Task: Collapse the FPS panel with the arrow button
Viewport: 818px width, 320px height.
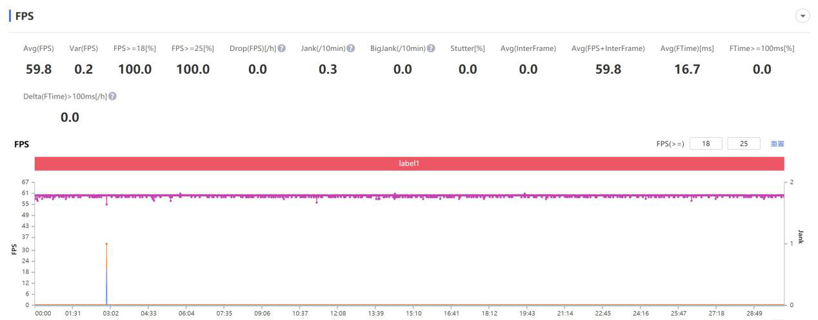Action: pos(803,16)
